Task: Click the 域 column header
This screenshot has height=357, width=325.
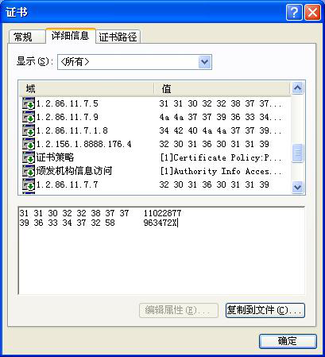Action: click(87, 89)
